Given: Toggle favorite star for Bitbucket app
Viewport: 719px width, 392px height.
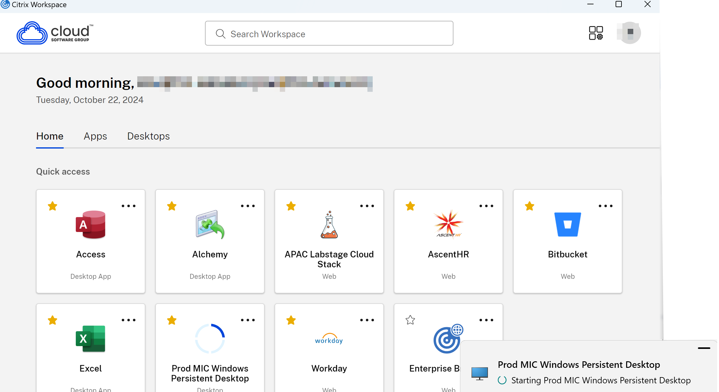Looking at the screenshot, I should pos(530,206).
